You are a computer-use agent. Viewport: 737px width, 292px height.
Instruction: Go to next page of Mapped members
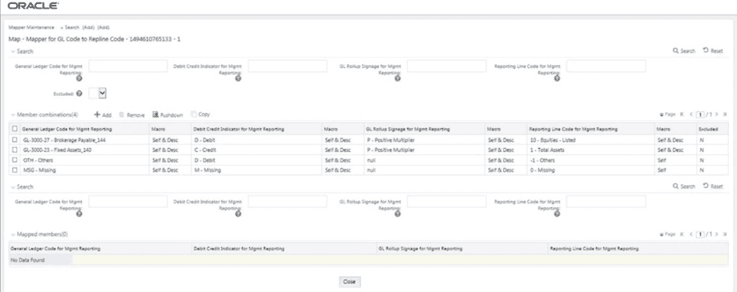[x=717, y=234]
